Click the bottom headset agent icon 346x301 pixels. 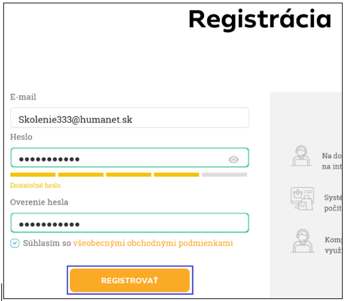(303, 241)
